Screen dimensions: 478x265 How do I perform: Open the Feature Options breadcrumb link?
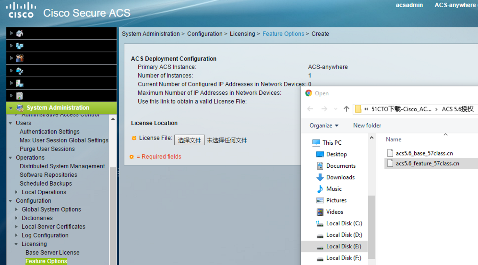(x=283, y=34)
